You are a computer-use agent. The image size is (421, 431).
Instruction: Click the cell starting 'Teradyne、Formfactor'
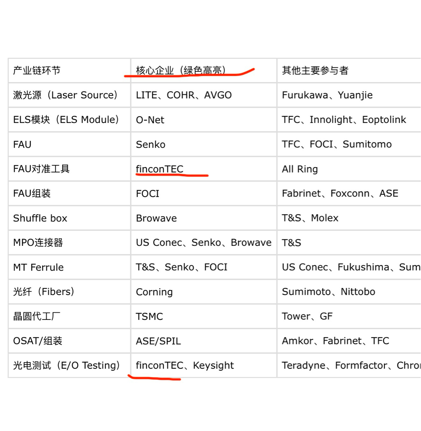pyautogui.click(x=349, y=365)
